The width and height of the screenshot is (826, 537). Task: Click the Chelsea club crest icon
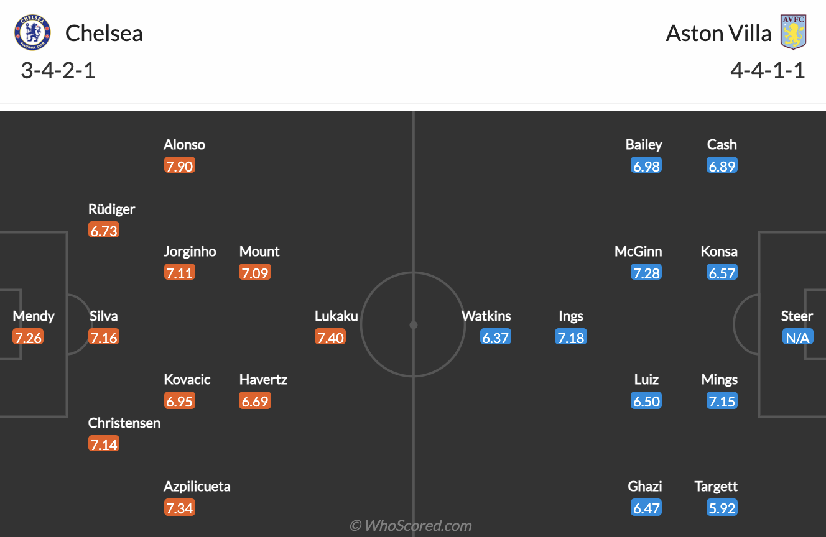tap(32, 33)
